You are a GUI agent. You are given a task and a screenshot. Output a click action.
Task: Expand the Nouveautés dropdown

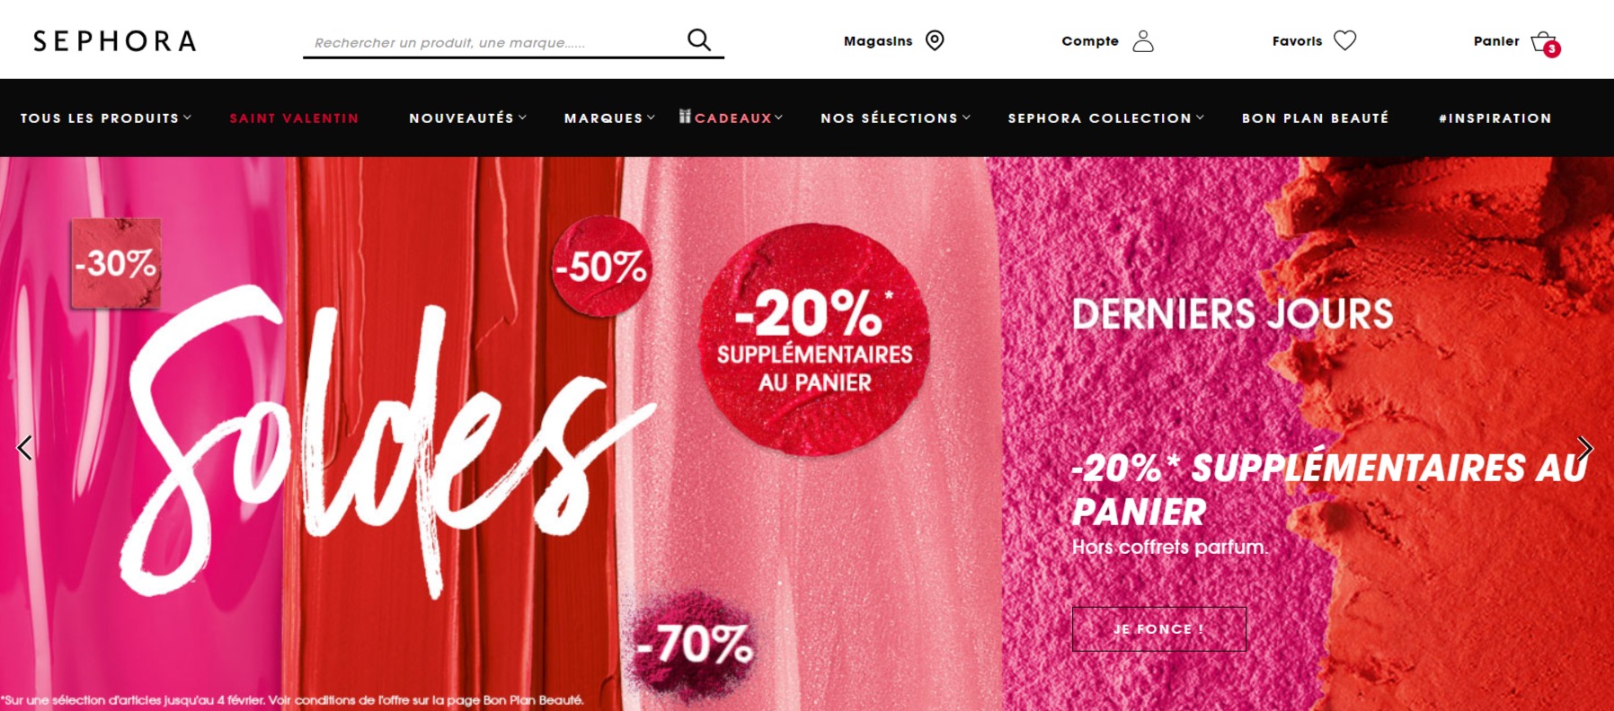click(x=468, y=118)
